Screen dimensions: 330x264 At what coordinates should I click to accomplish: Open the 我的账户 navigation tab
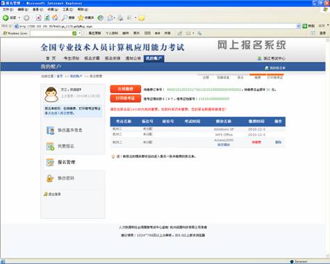(154, 58)
